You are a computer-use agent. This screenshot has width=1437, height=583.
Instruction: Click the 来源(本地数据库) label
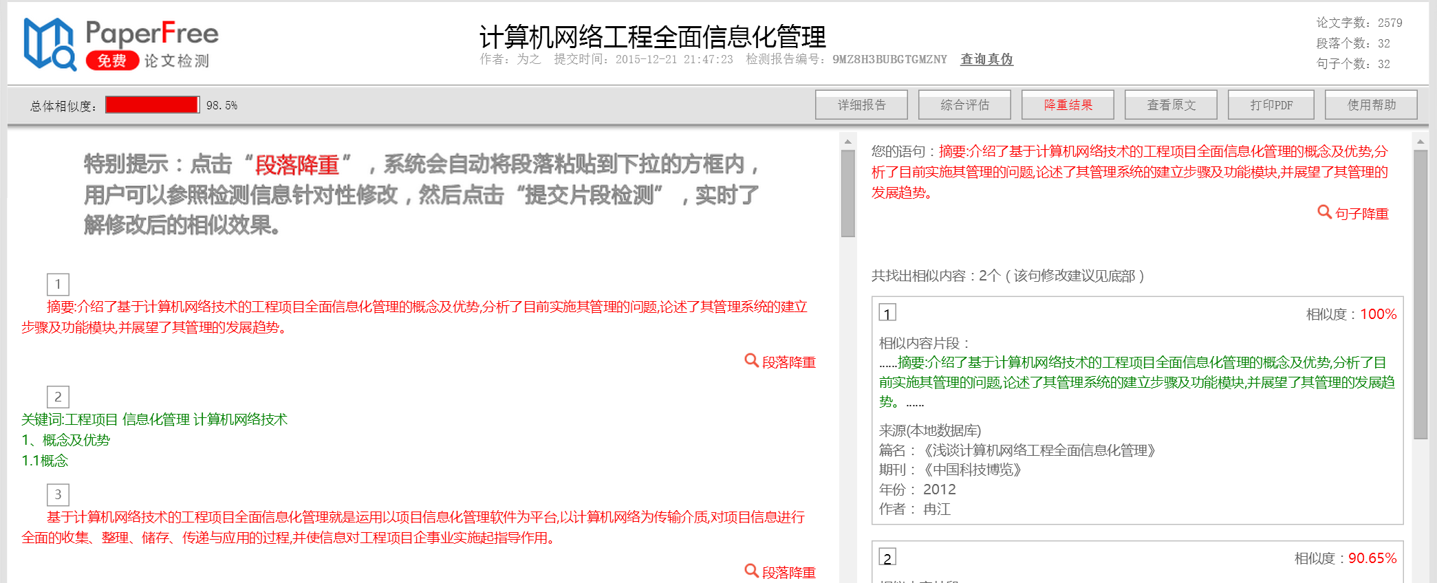[930, 430]
